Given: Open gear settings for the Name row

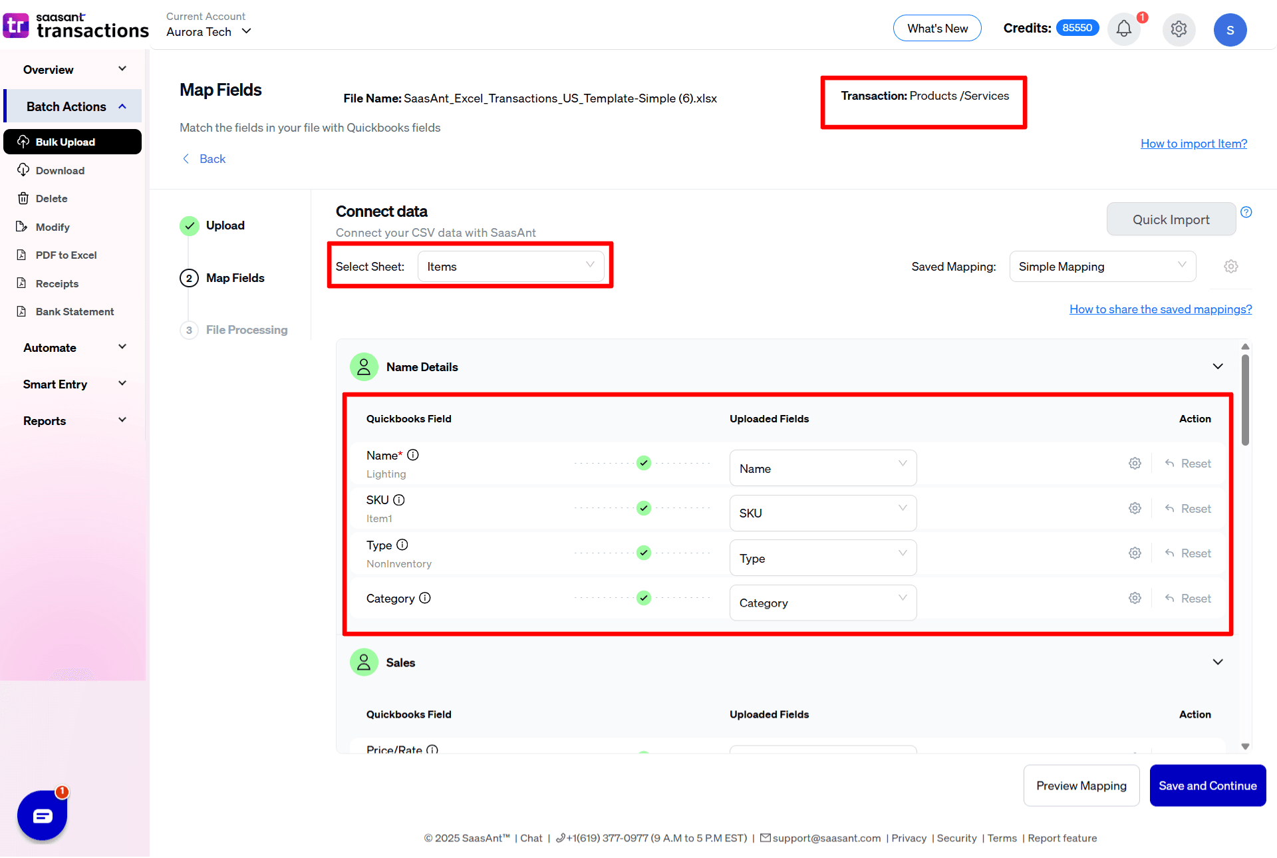Looking at the screenshot, I should pyautogui.click(x=1135, y=463).
